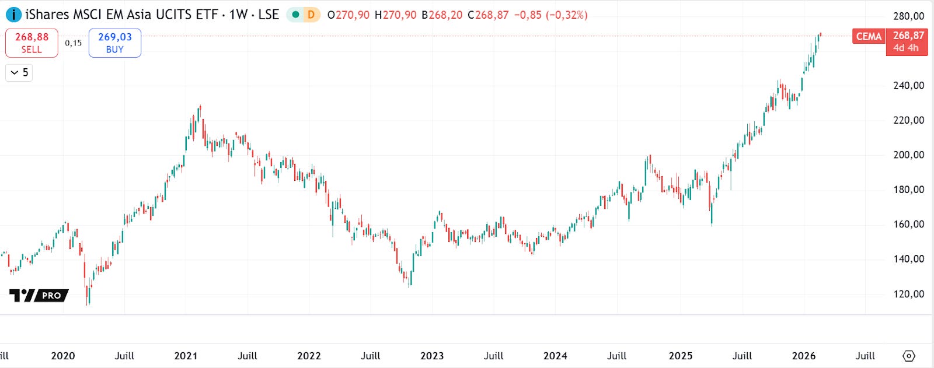The height and width of the screenshot is (368, 934).
Task: Click the low value B268,20
Action: click(442, 15)
